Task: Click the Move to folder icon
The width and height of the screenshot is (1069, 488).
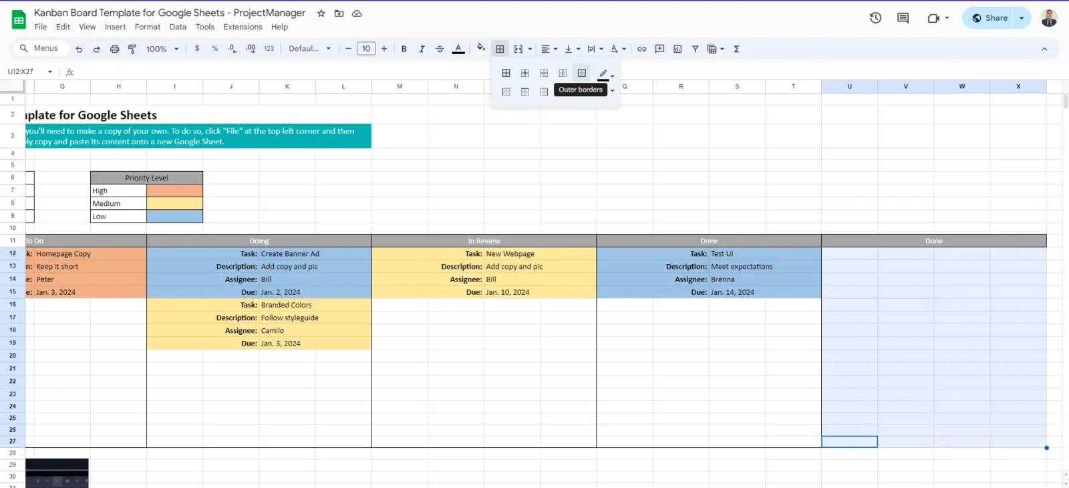Action: point(339,13)
